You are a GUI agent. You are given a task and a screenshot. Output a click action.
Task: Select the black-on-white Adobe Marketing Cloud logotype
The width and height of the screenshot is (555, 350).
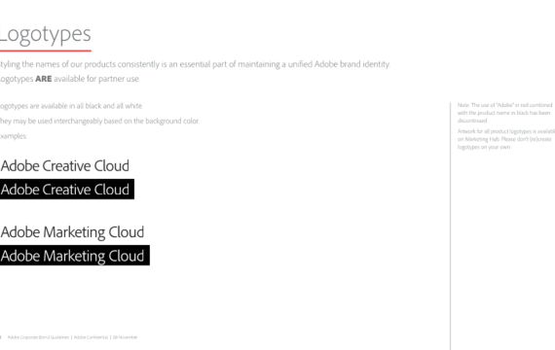[72, 232]
